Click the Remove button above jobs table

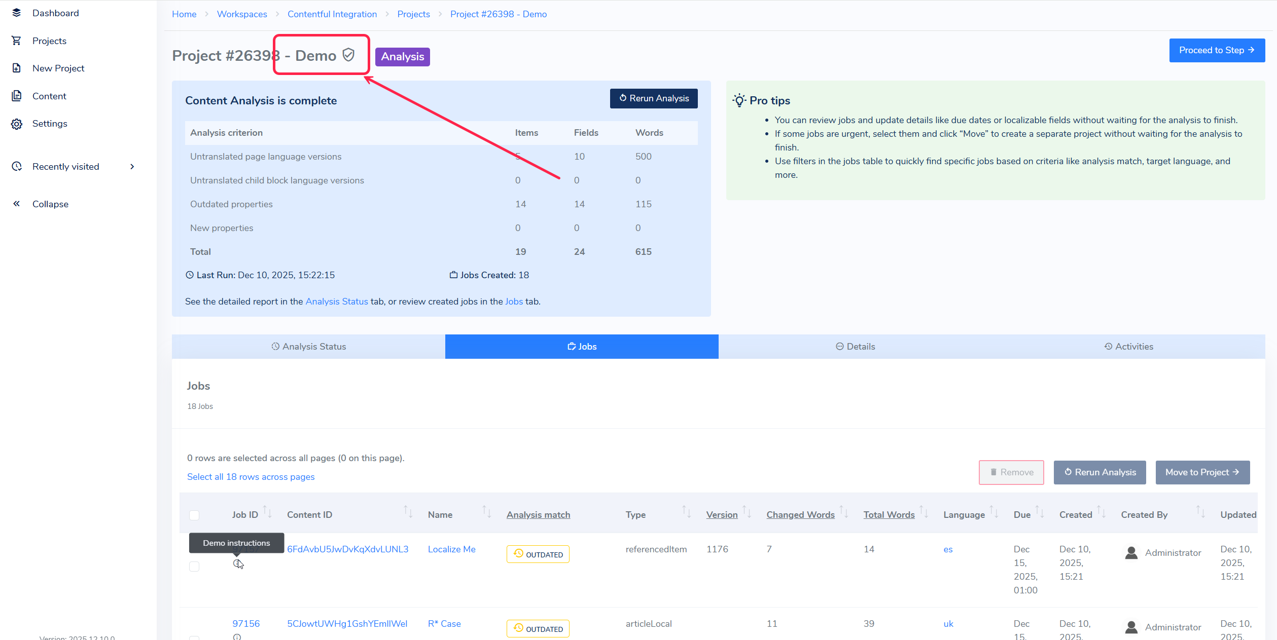(1011, 472)
